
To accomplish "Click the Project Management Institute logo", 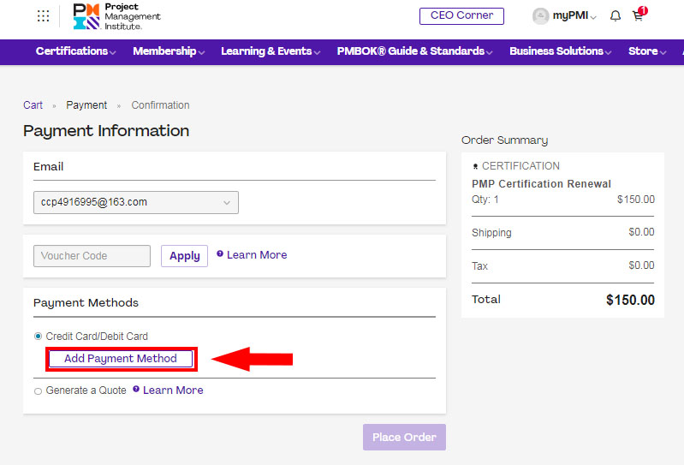I will [116, 16].
